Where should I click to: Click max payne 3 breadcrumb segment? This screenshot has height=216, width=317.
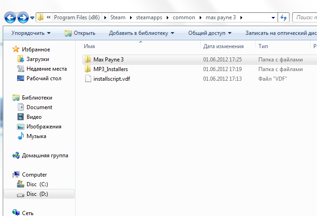click(x=221, y=17)
